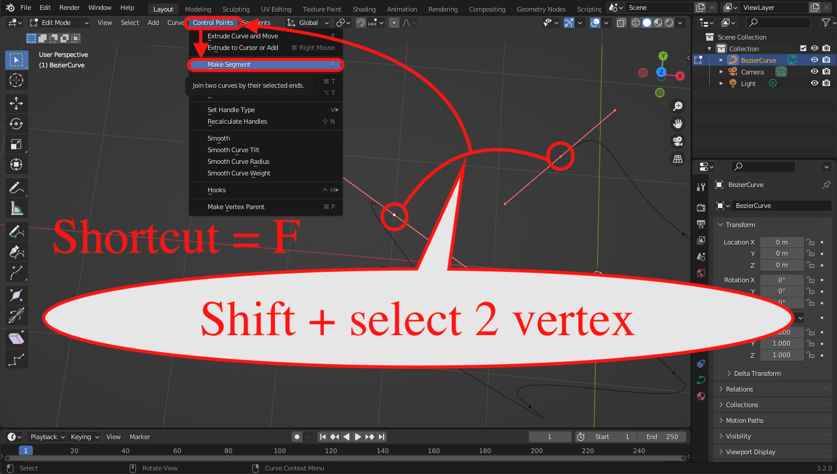Uncheck the Collection exclude checkbox
This screenshot has width=837, height=474.
(x=803, y=48)
